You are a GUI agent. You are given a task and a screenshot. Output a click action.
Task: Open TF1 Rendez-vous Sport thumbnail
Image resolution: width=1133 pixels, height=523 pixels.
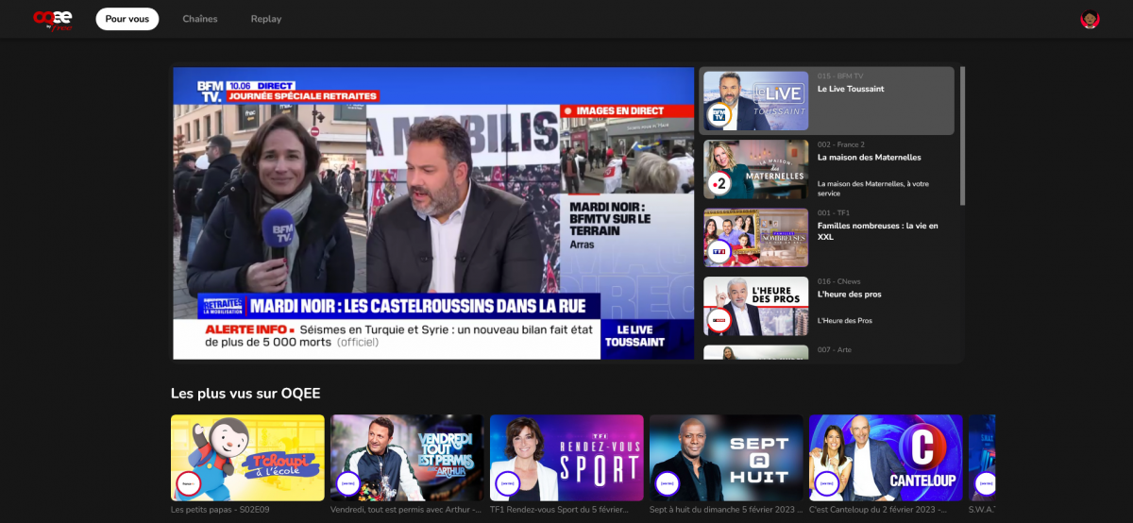coord(566,458)
